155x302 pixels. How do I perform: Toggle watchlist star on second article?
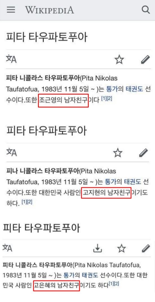pyautogui.click(x=118, y=153)
